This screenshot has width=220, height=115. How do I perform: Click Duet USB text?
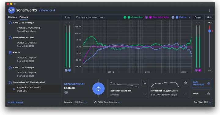(22, 91)
